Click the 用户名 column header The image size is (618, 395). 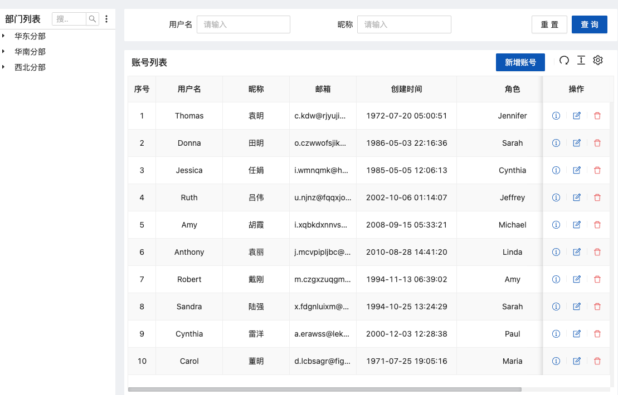point(189,89)
